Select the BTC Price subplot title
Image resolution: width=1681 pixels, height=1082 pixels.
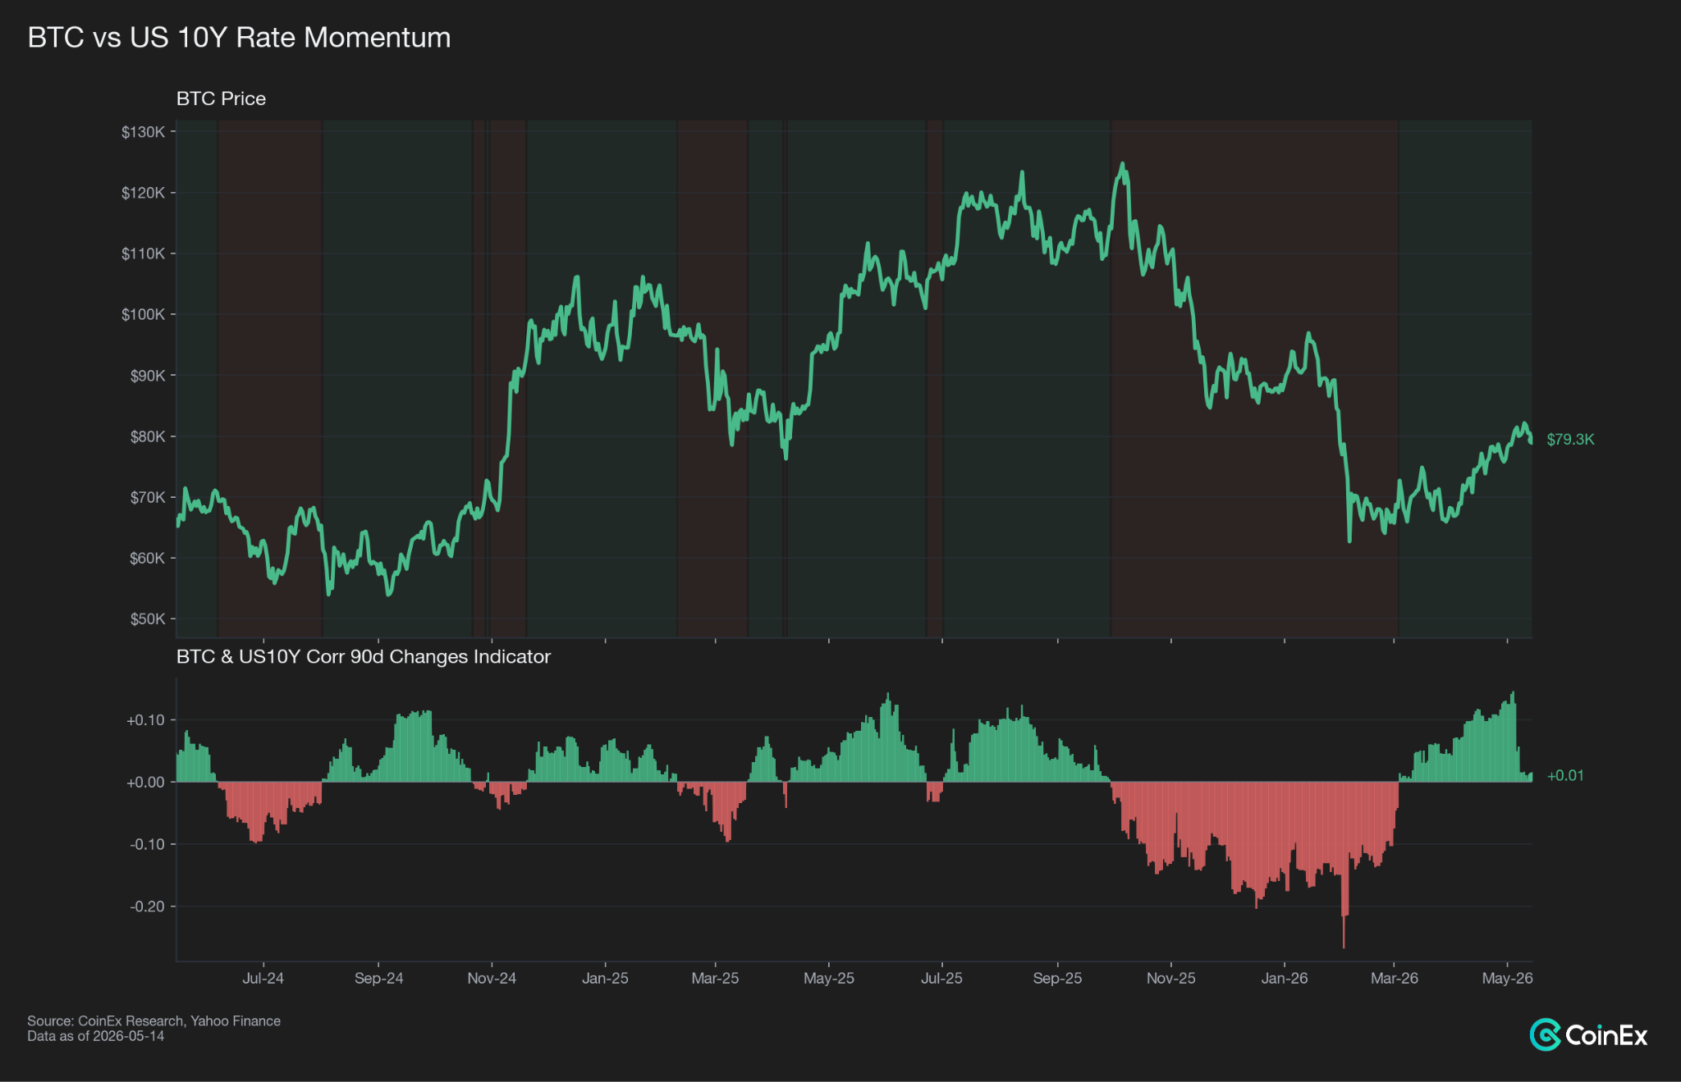pyautogui.click(x=221, y=98)
